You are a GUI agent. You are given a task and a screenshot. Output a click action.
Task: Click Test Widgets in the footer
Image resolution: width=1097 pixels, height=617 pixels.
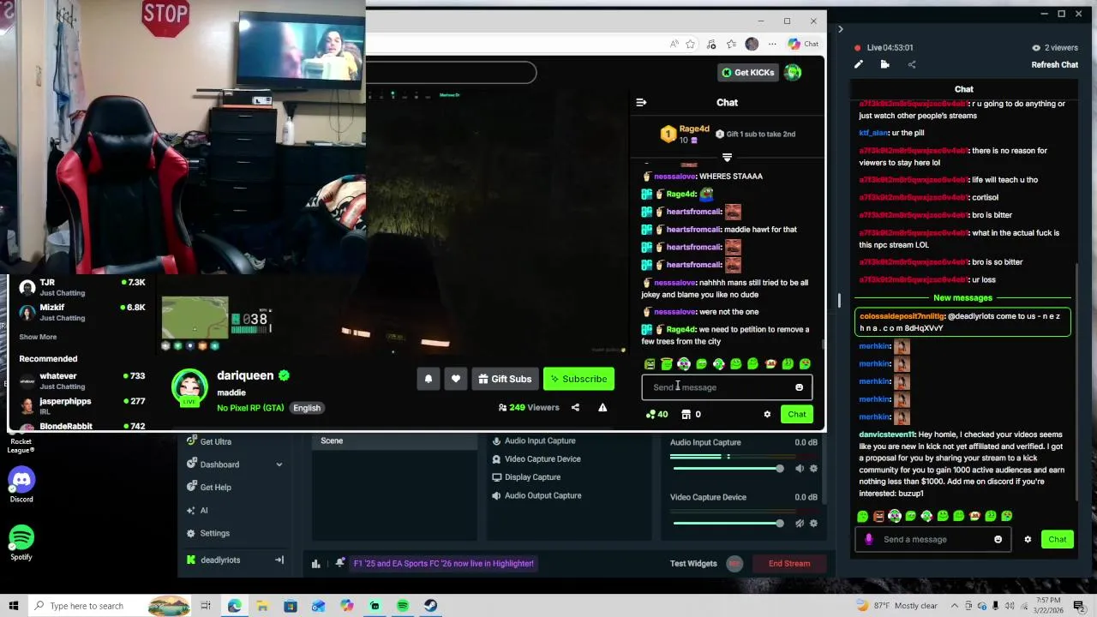point(693,564)
